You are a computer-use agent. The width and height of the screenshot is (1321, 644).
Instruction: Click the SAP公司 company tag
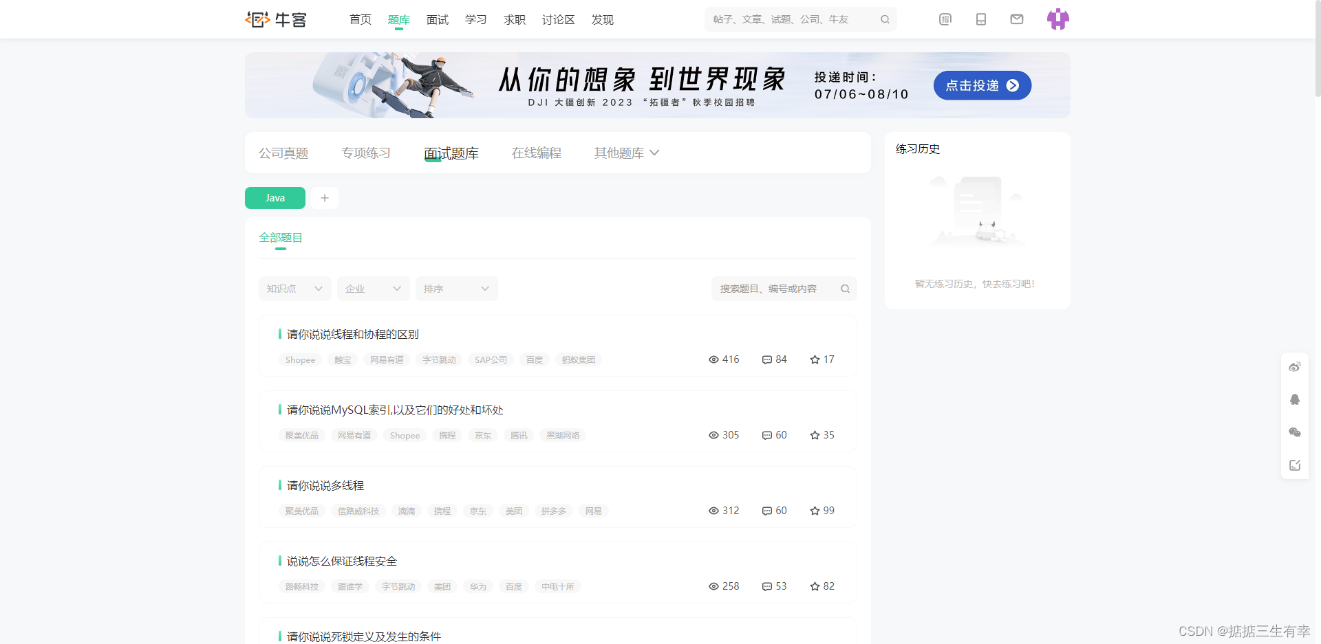(x=491, y=359)
